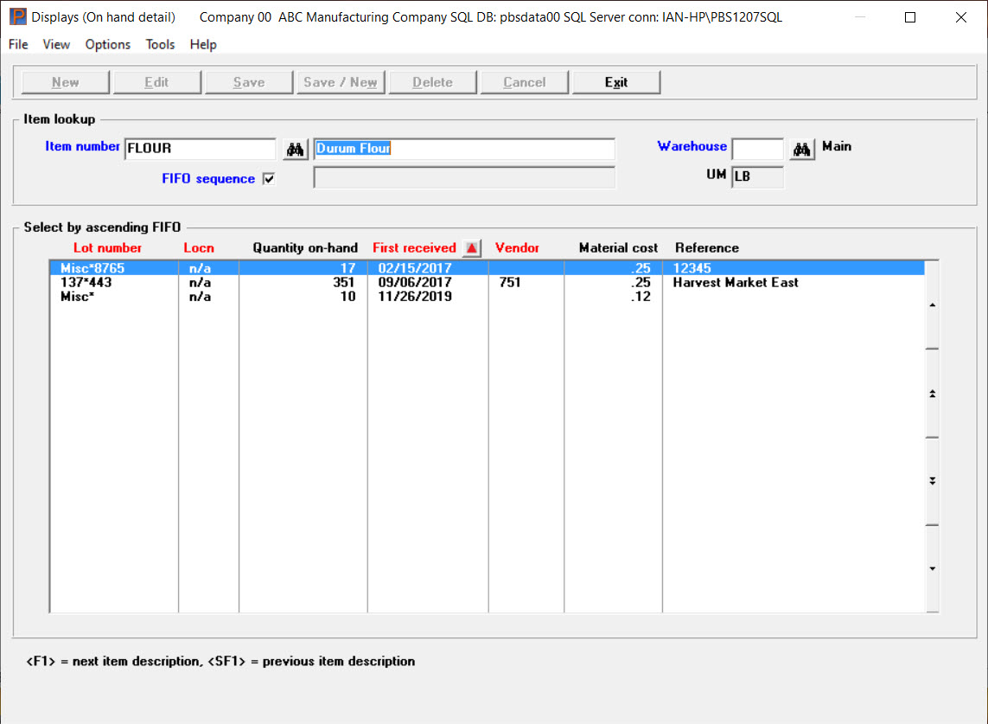Click the Exit button
The image size is (988, 724).
pyautogui.click(x=615, y=81)
